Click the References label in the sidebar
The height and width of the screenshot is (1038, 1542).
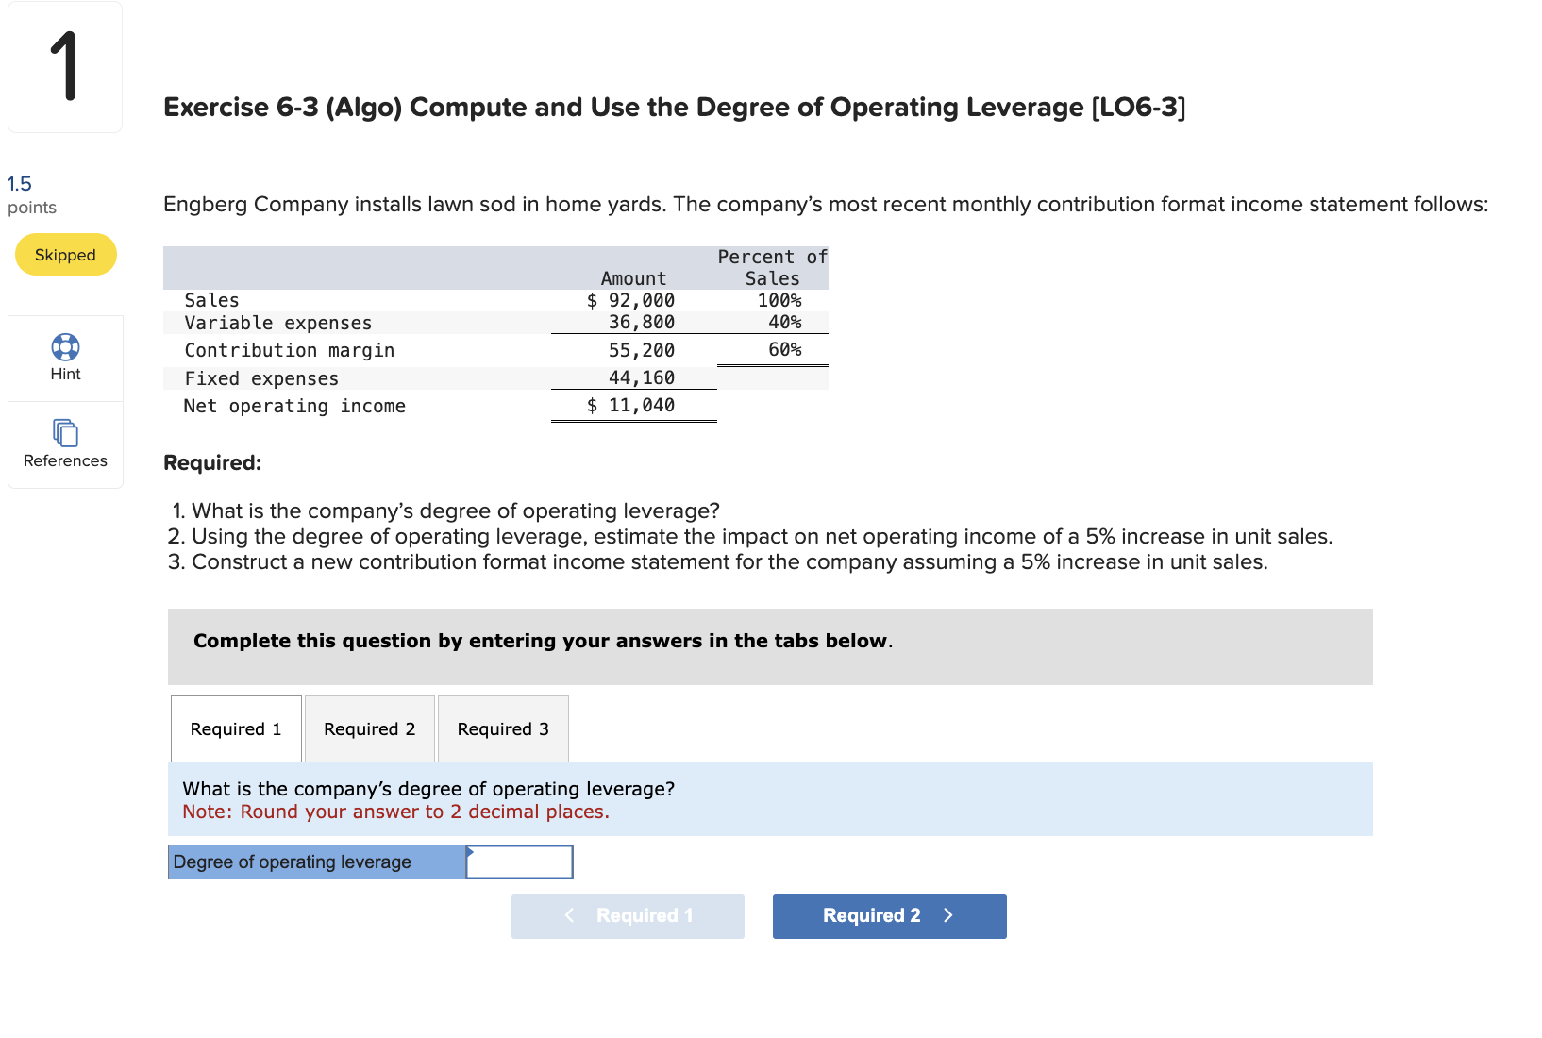[x=64, y=460]
